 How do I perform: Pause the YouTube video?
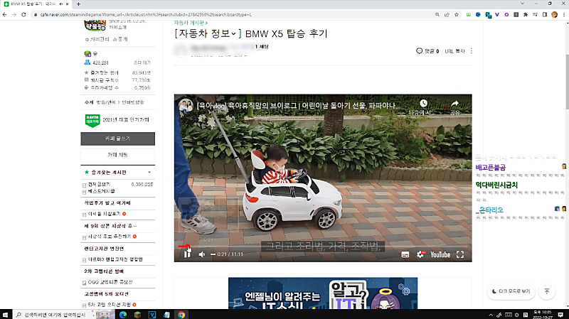click(x=188, y=254)
